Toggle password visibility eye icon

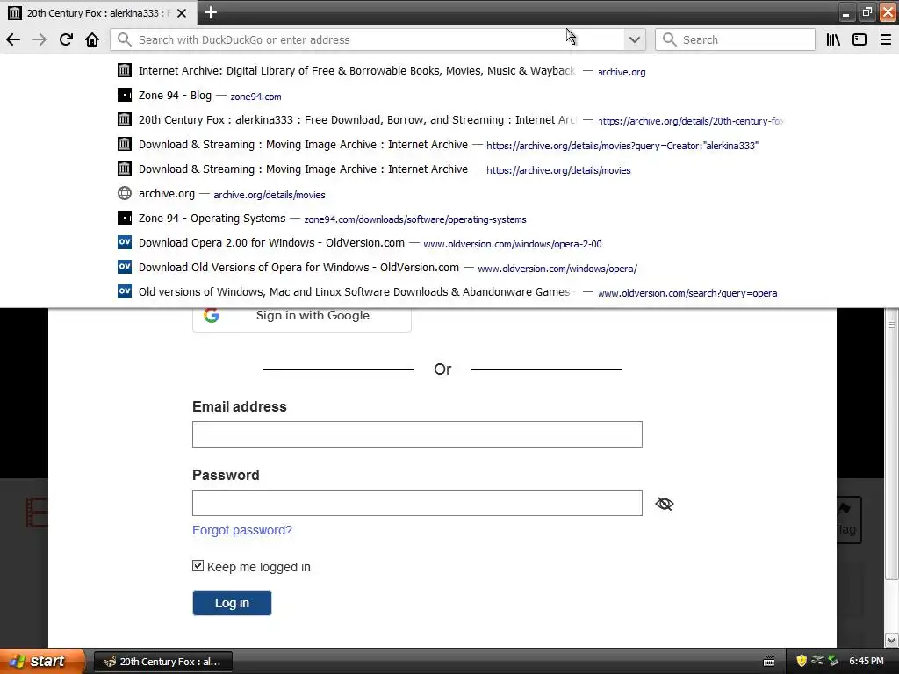665,504
